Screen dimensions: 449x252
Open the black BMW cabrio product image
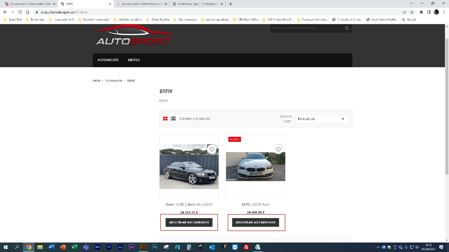coord(189,166)
